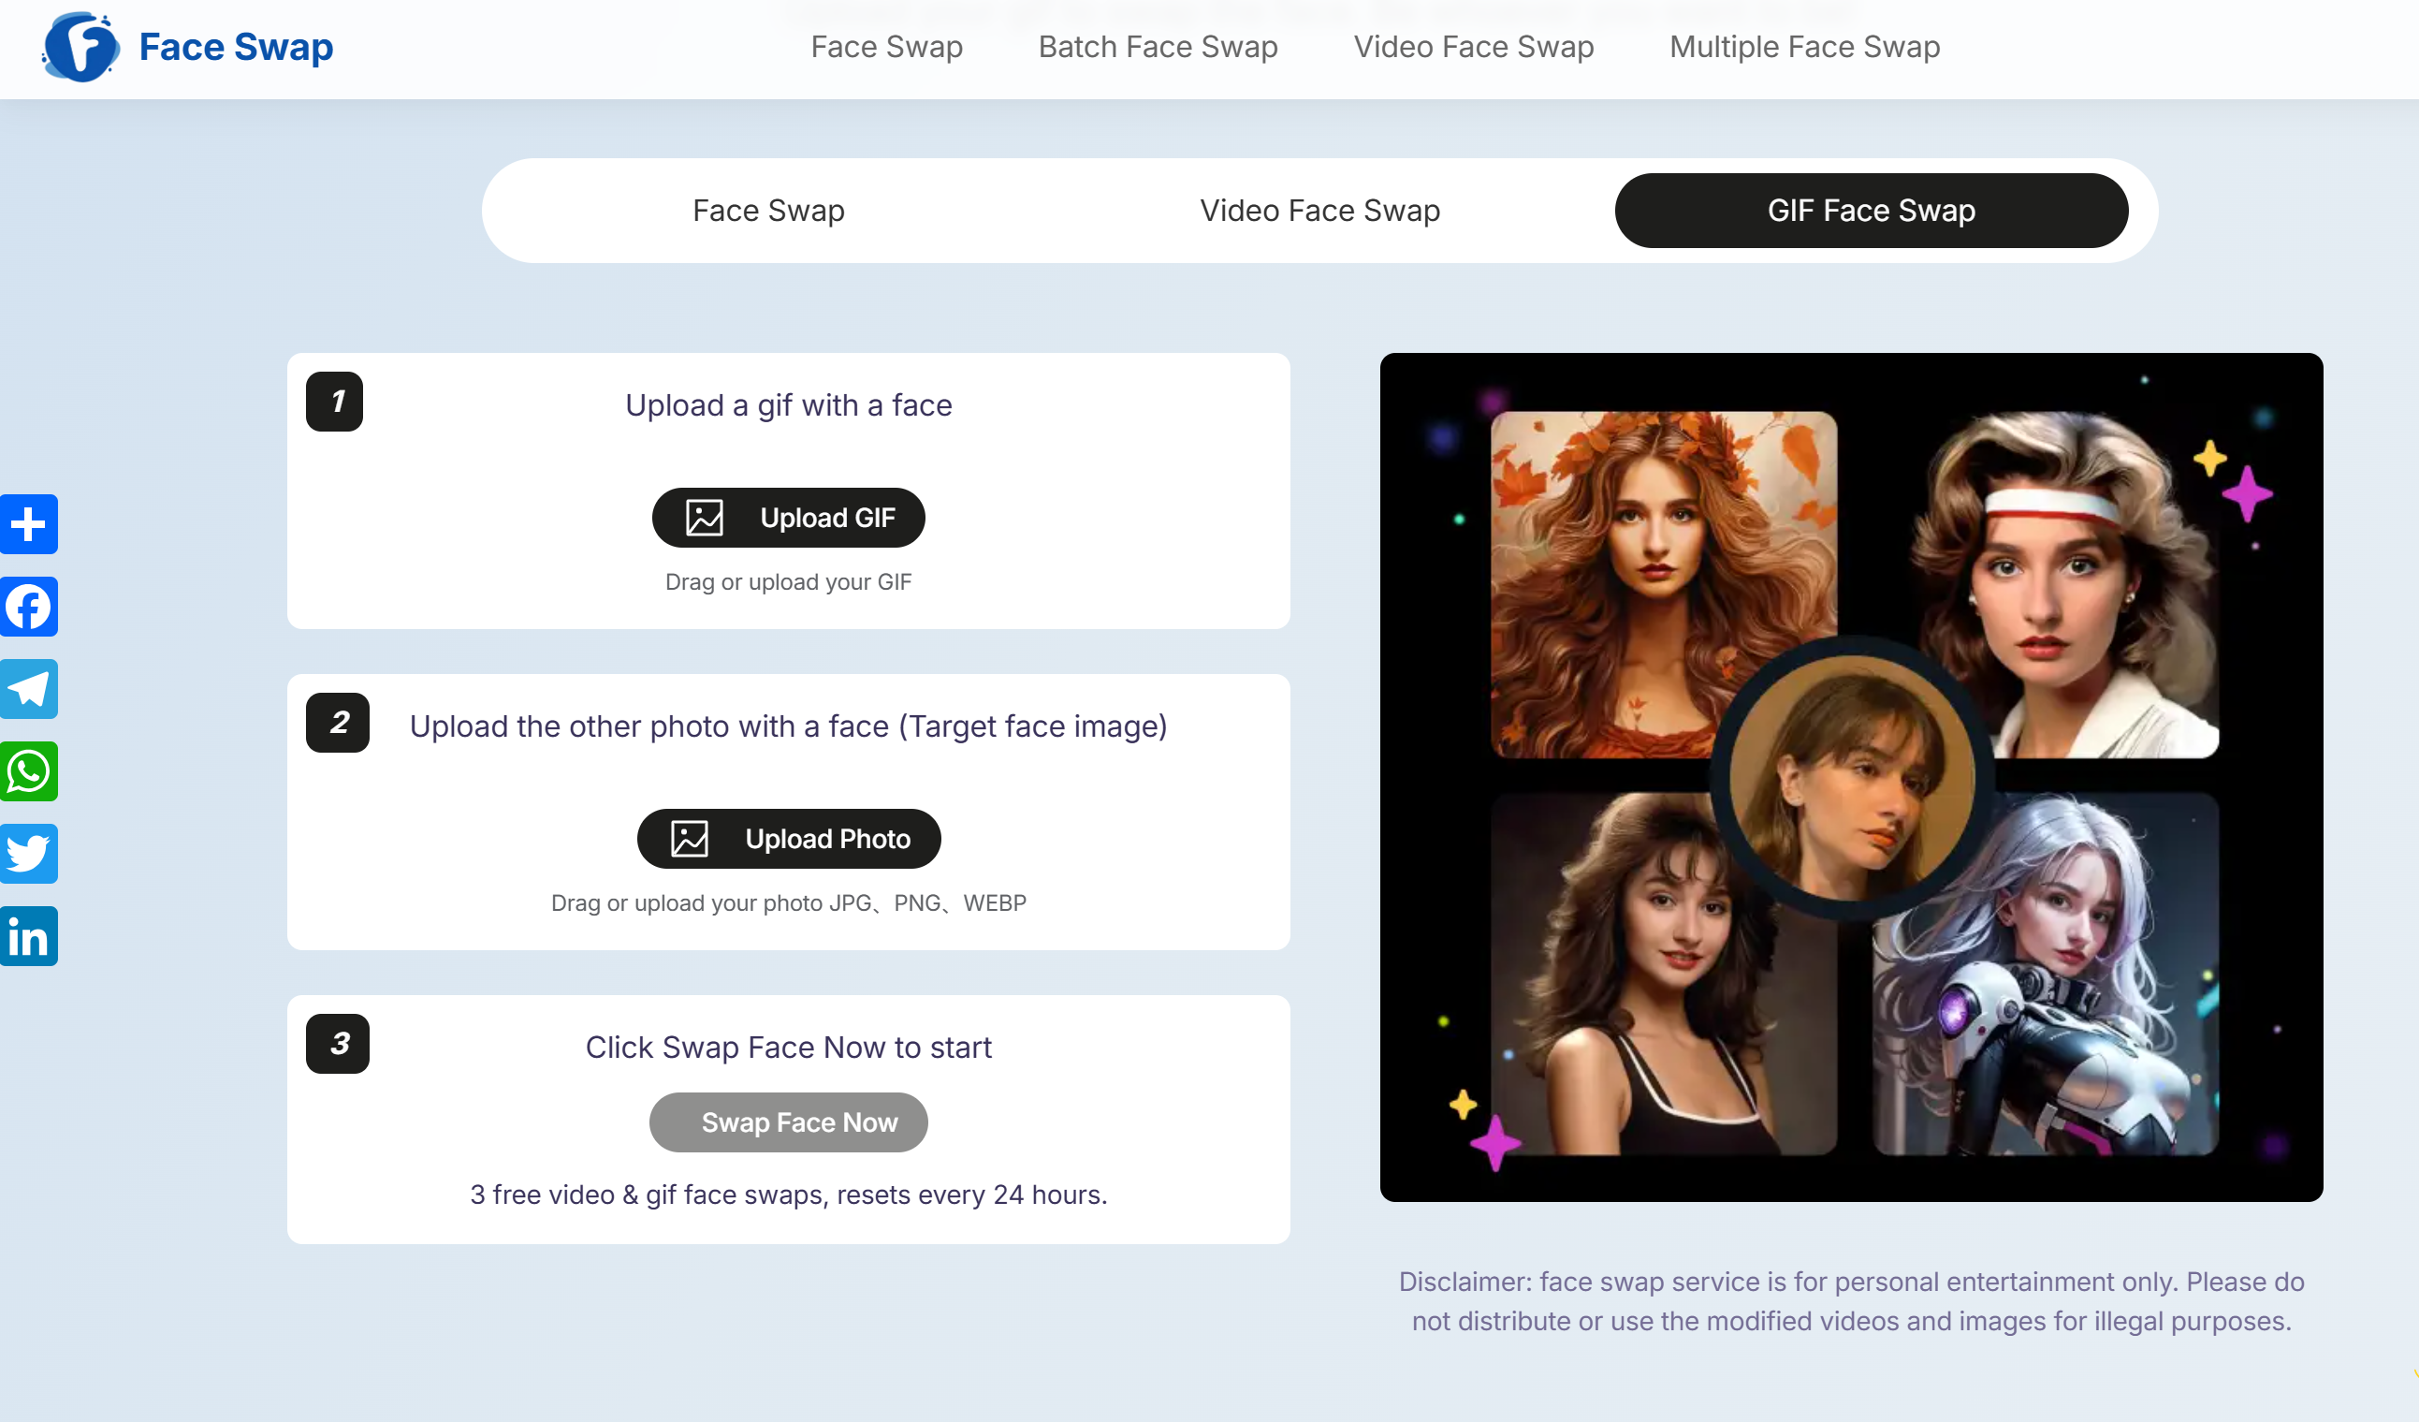Open Video Face Swap in top navigation
This screenshot has height=1422, width=2419.
1473,47
